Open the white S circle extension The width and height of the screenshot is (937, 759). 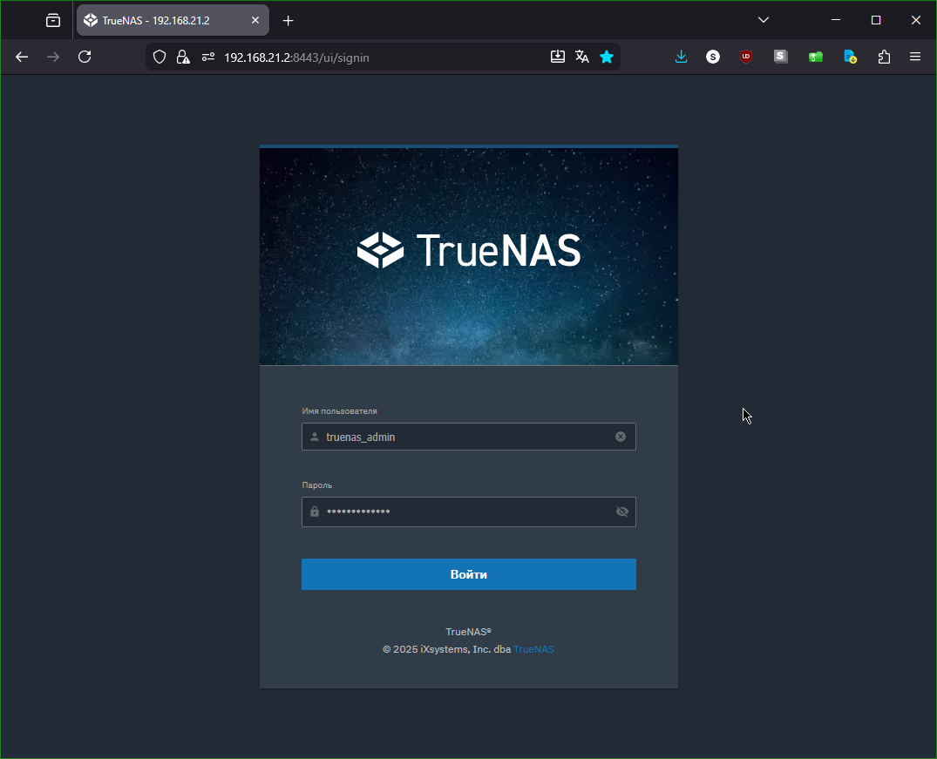713,57
